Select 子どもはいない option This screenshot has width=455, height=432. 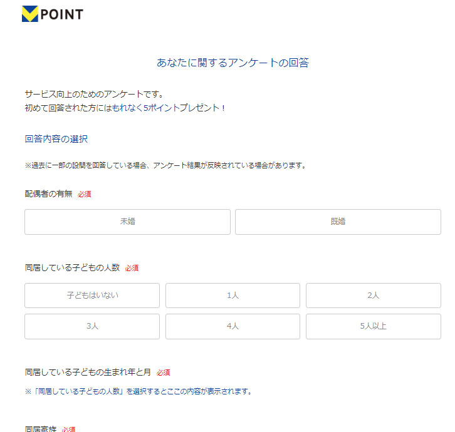tap(92, 296)
